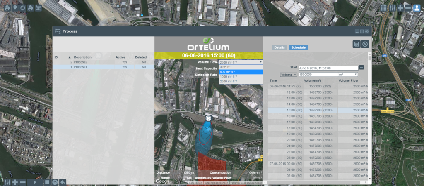The image size is (424, 186).
Task: Switch to the Schedule tab
Action: [x=298, y=47]
